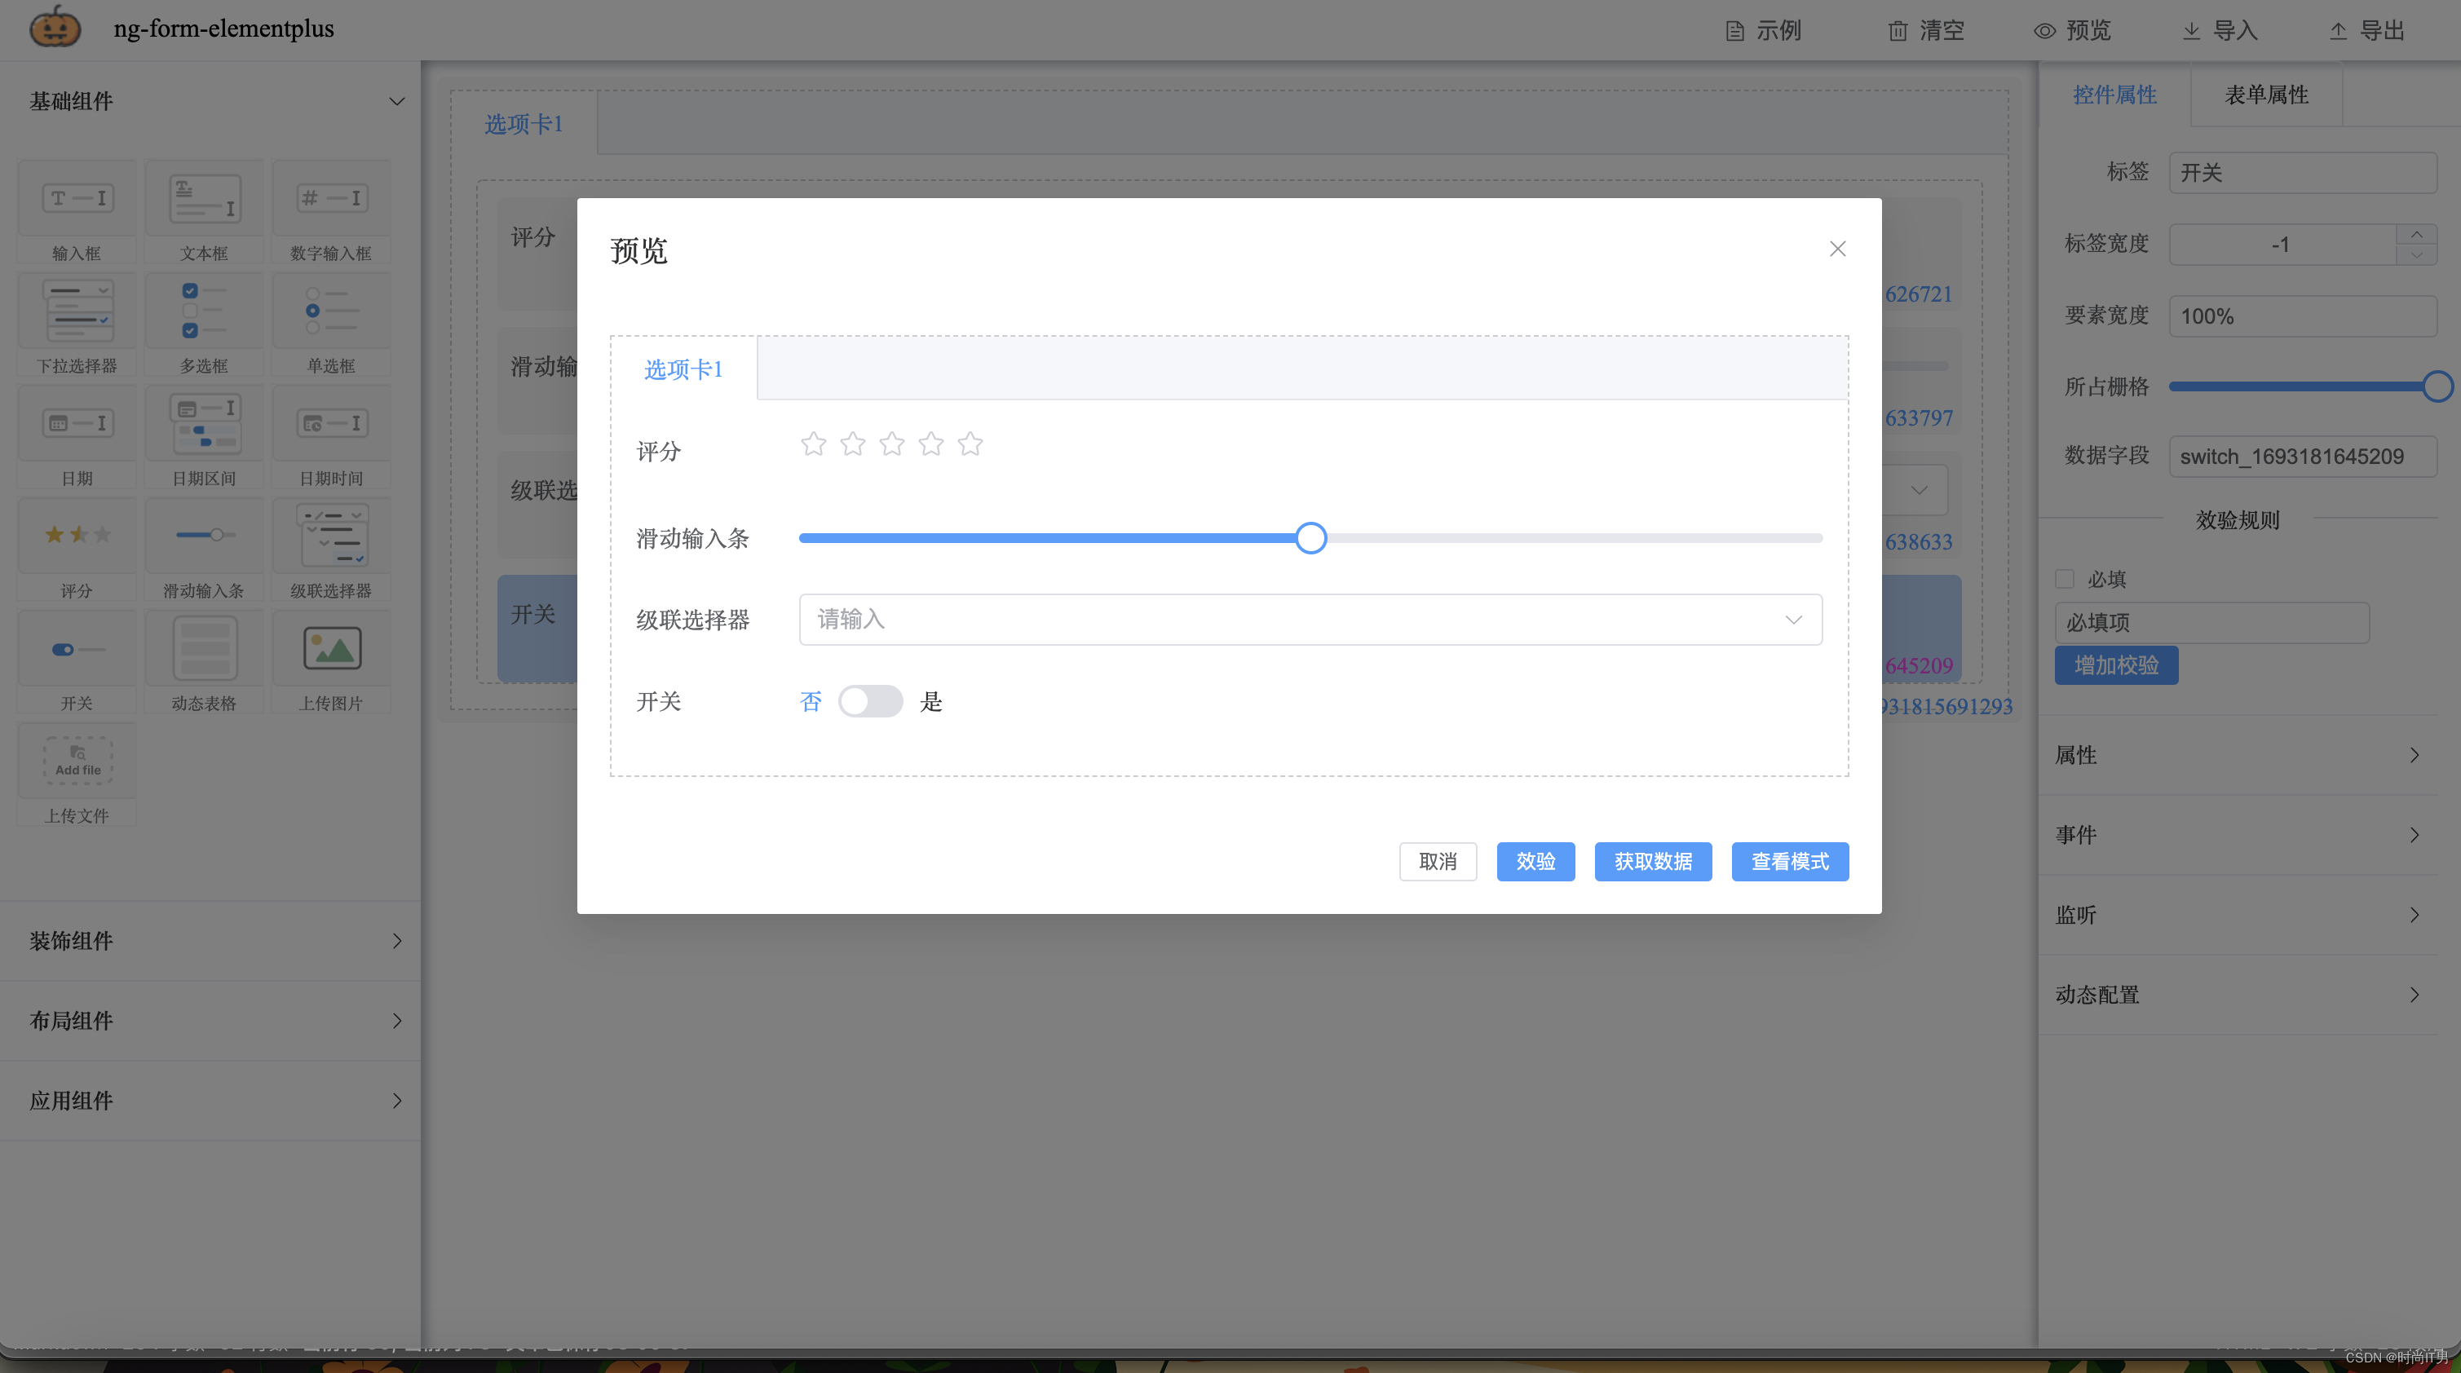Select 选项卡1 tab in preview dialog

(683, 369)
